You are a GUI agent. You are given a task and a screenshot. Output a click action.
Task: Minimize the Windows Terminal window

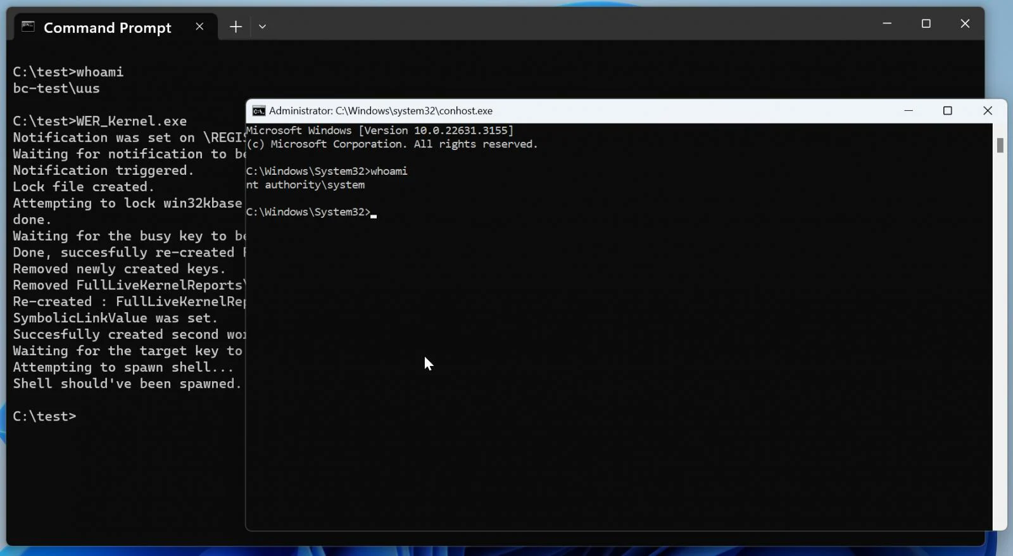pos(887,23)
